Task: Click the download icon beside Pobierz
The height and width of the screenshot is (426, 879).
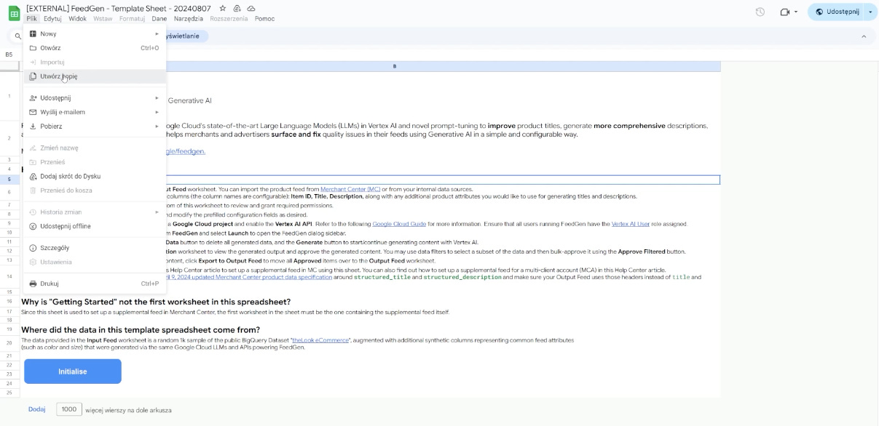Action: [33, 126]
